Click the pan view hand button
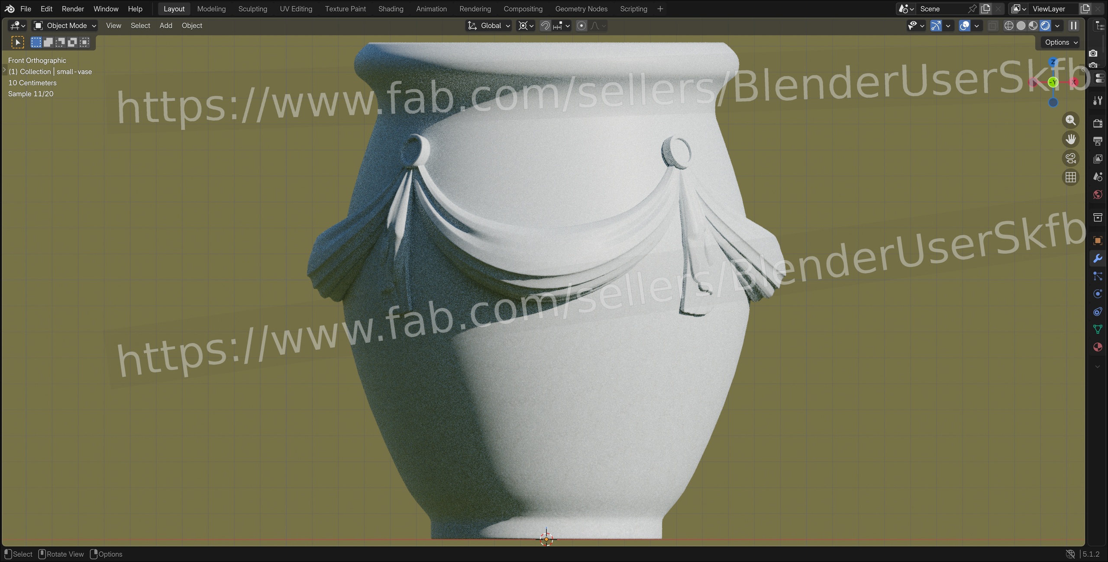The image size is (1108, 562). 1071,139
